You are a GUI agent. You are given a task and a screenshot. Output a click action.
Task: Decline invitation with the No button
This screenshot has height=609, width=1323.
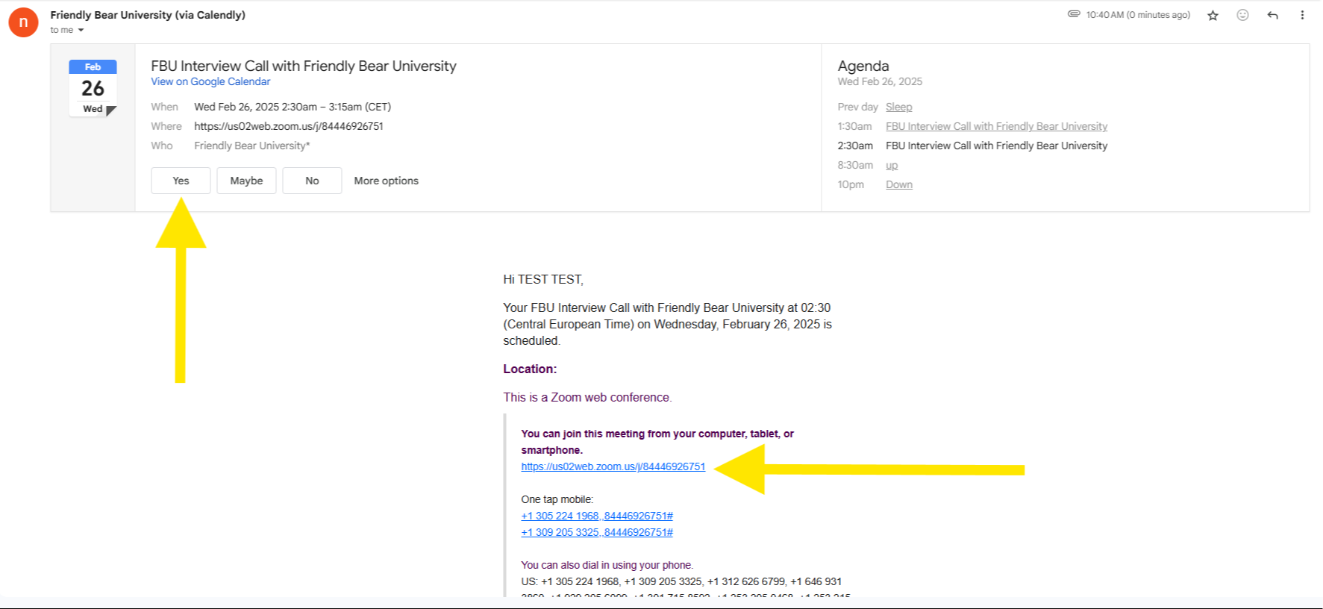point(312,181)
